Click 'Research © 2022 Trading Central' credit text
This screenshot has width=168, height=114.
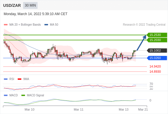tap(144, 25)
